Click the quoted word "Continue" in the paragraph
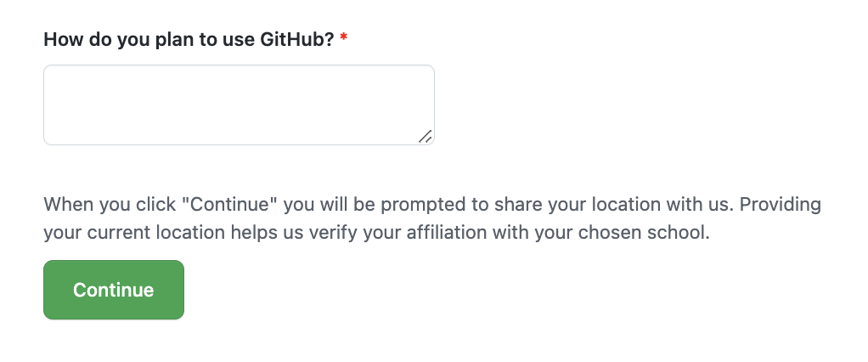 [x=233, y=204]
